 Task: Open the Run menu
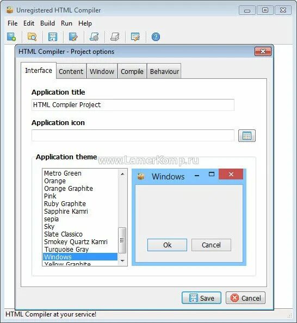coord(66,23)
